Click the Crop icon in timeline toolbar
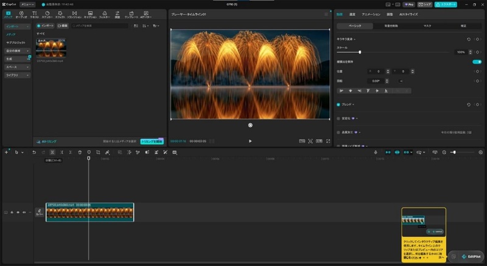 [98, 152]
